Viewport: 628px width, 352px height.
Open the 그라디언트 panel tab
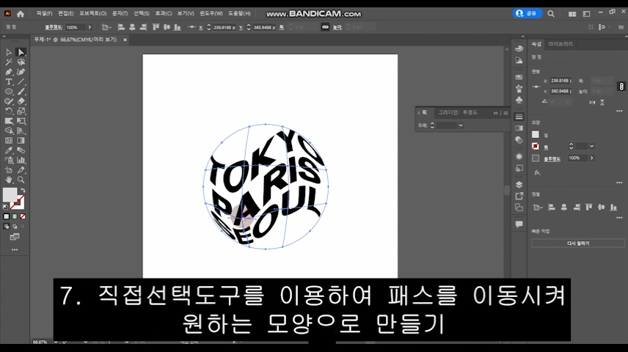click(x=448, y=113)
